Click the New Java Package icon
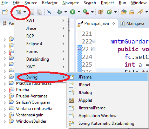The height and width of the screenshot is (129, 149). (x=101, y=12)
